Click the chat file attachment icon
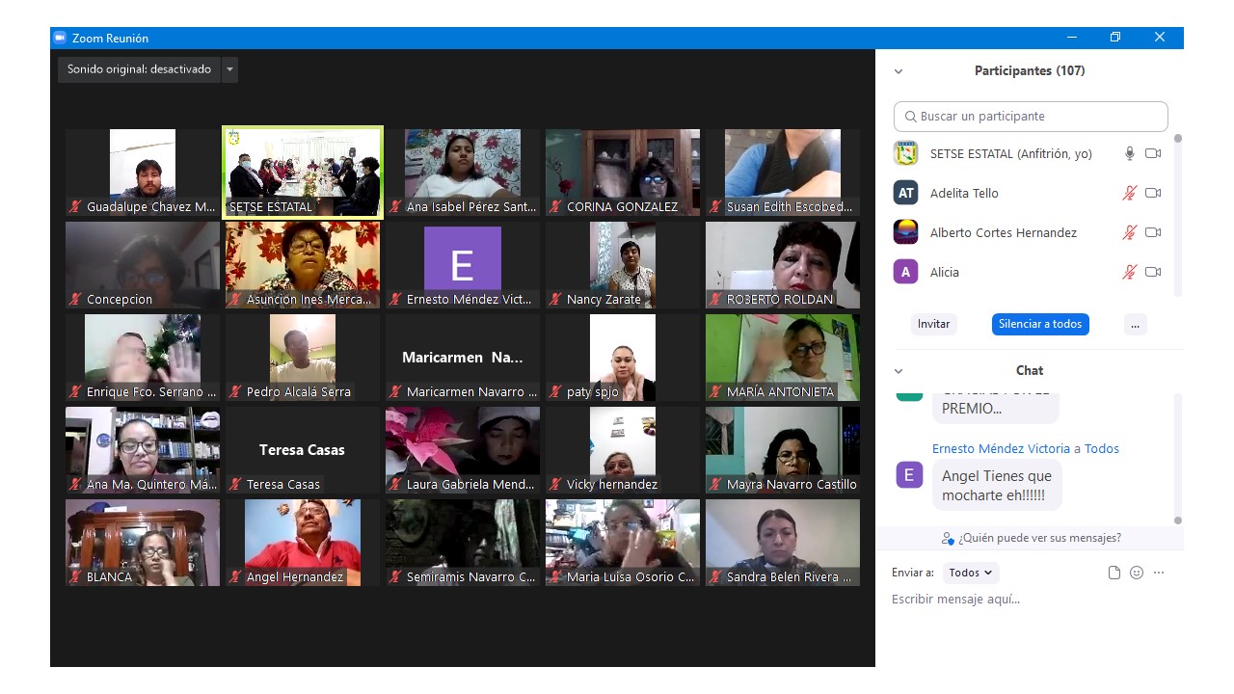Image resolution: width=1234 pixels, height=694 pixels. click(x=1114, y=573)
